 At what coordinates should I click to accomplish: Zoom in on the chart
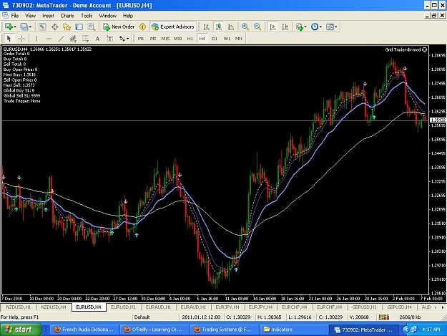point(245,27)
